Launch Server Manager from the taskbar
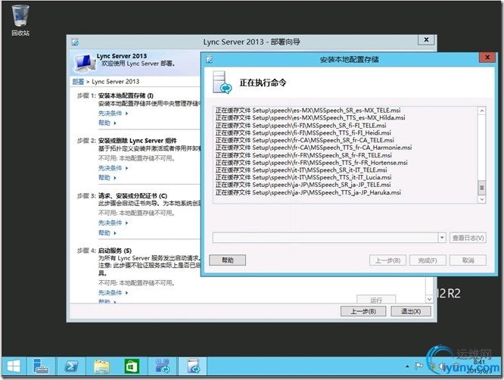Viewport: 504px width, 380px height. tap(41, 366)
